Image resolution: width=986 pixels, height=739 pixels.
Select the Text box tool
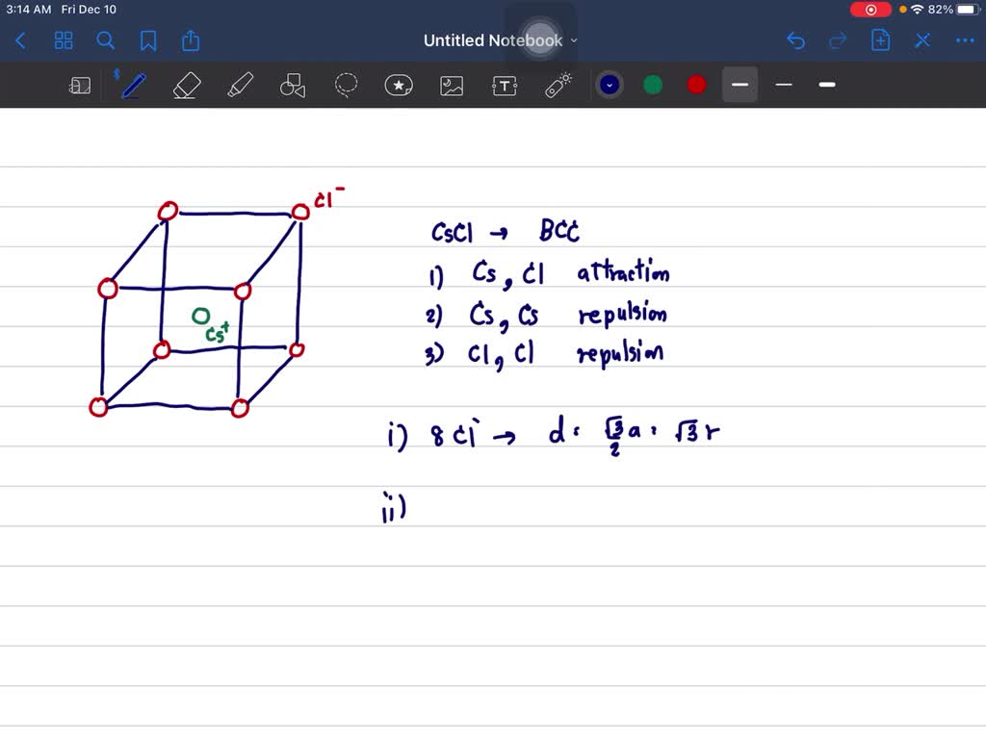coord(505,86)
